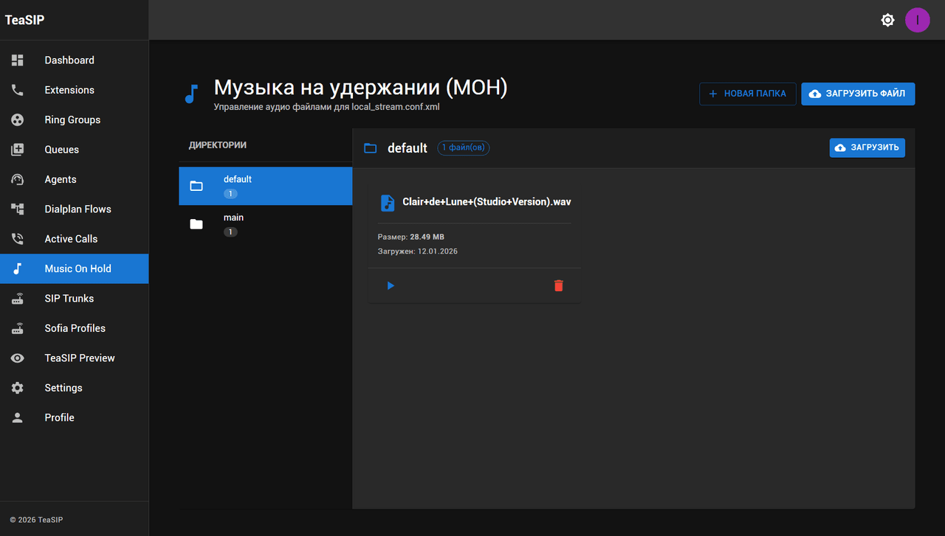945x536 pixels.
Task: Click the Active Calls phone icon
Action: coord(18,239)
